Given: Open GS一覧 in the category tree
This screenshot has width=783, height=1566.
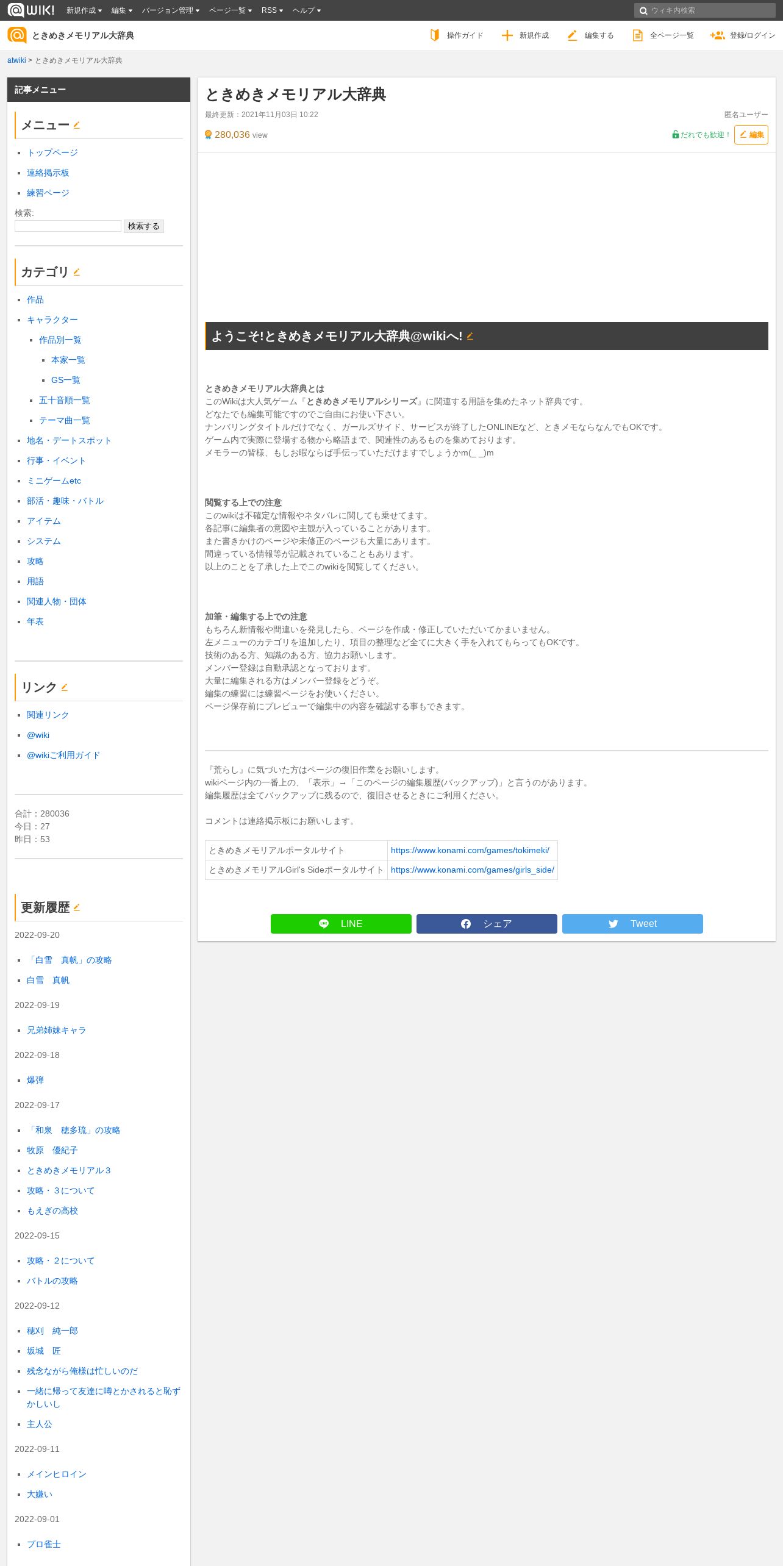Looking at the screenshot, I should pyautogui.click(x=66, y=380).
